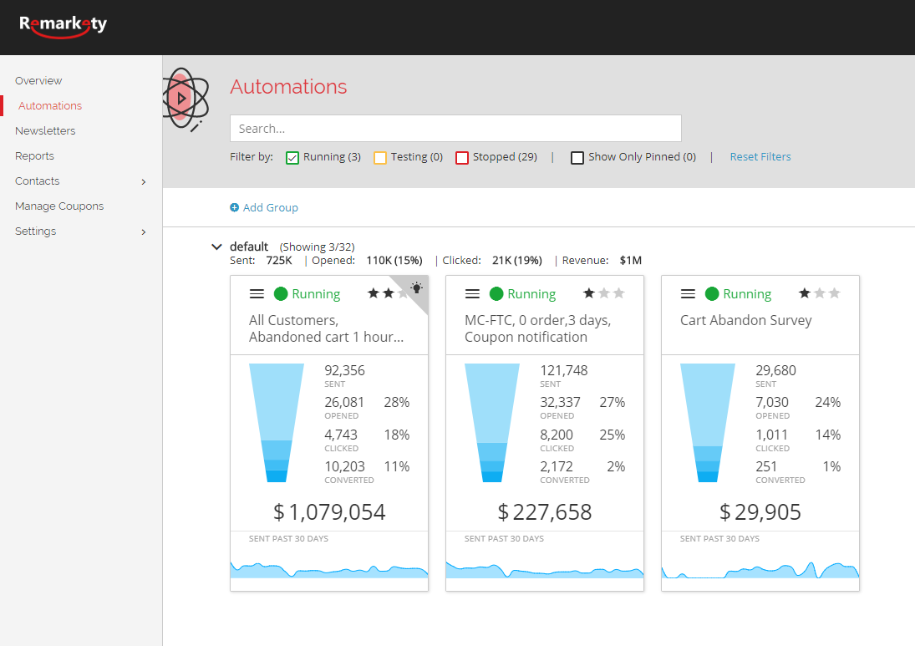
Task: Open the hamburger menu on All Customers card
Action: click(x=257, y=293)
